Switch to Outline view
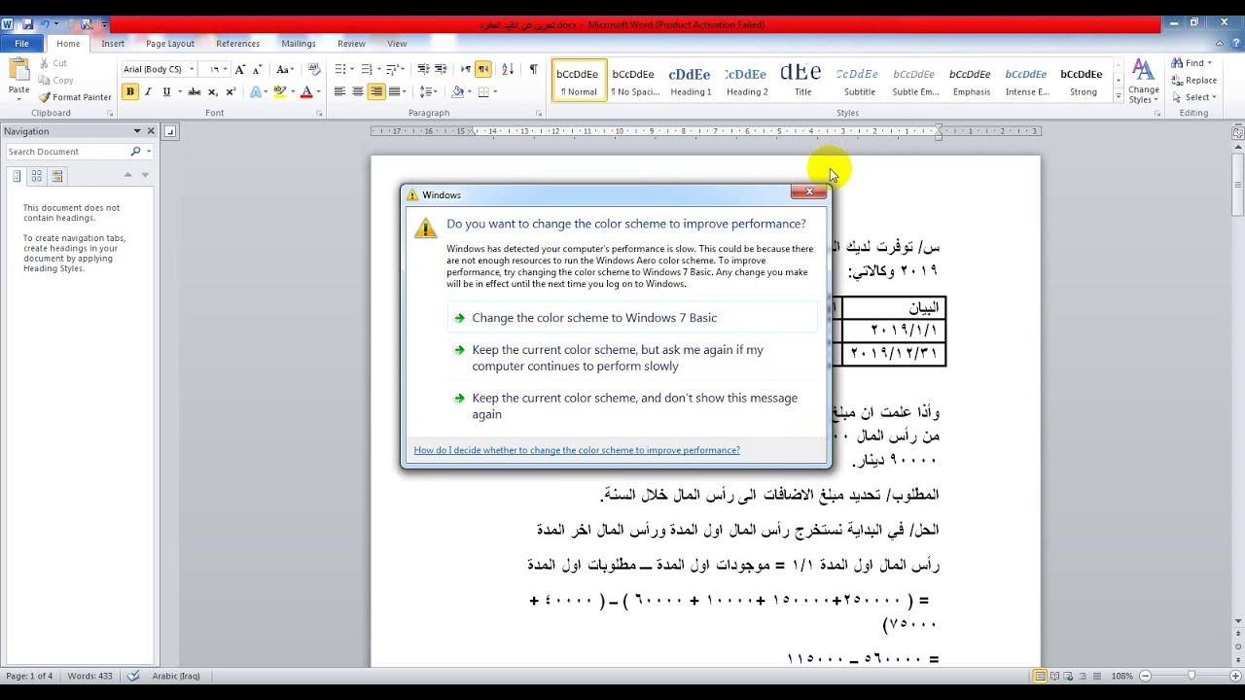 pos(1082,676)
